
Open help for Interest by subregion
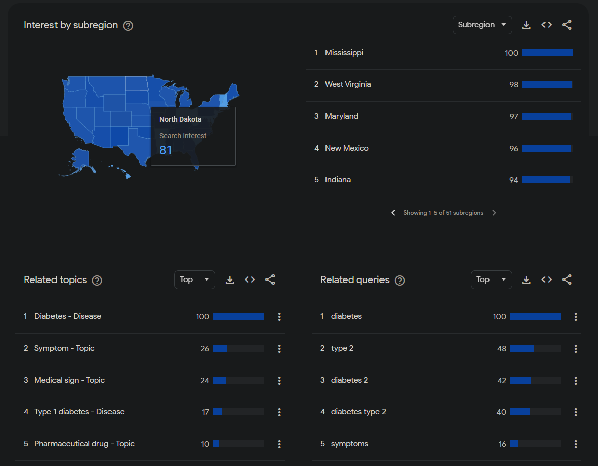click(128, 26)
